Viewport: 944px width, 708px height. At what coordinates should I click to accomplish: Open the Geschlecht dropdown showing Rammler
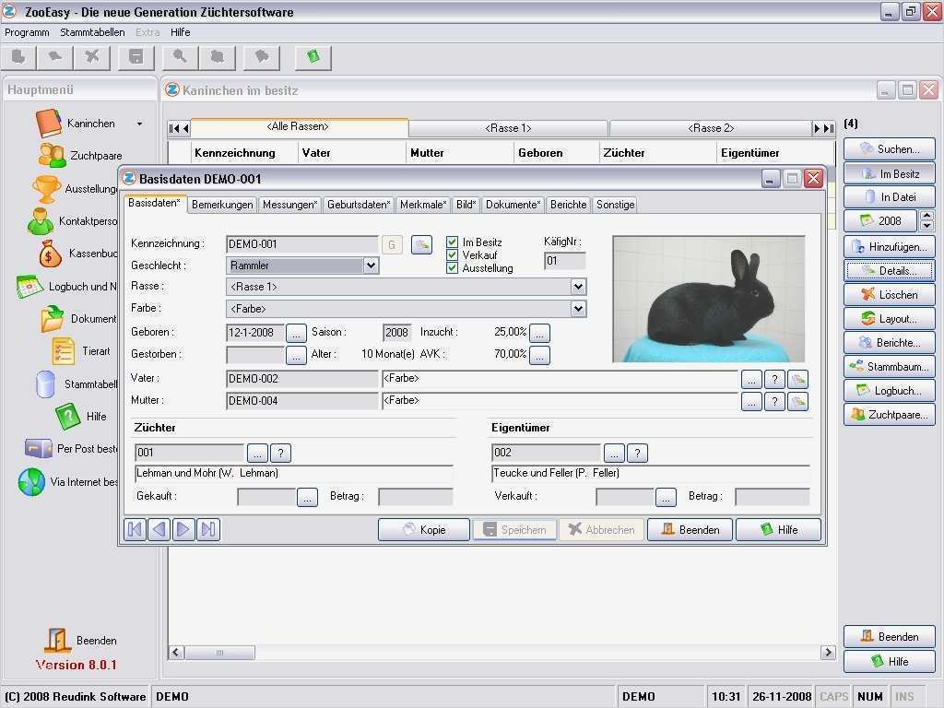(371, 265)
